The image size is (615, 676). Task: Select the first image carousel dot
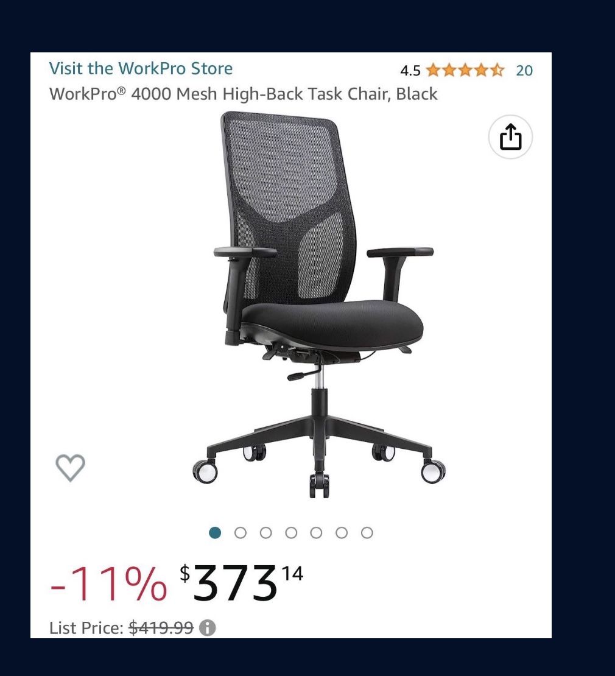click(215, 533)
